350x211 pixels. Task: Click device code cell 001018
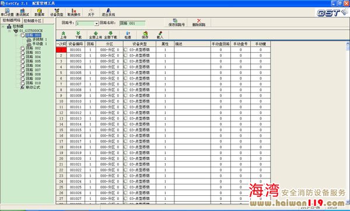(76, 147)
